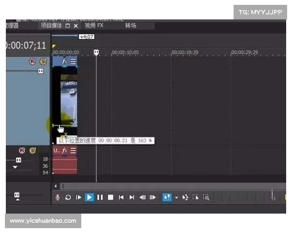Click the timeline scrollbar left arrow
This screenshot has width=292, height=233.
pos(55,186)
